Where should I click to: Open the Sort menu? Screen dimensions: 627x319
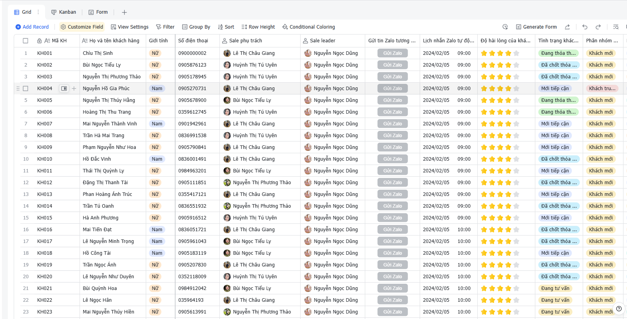226,27
